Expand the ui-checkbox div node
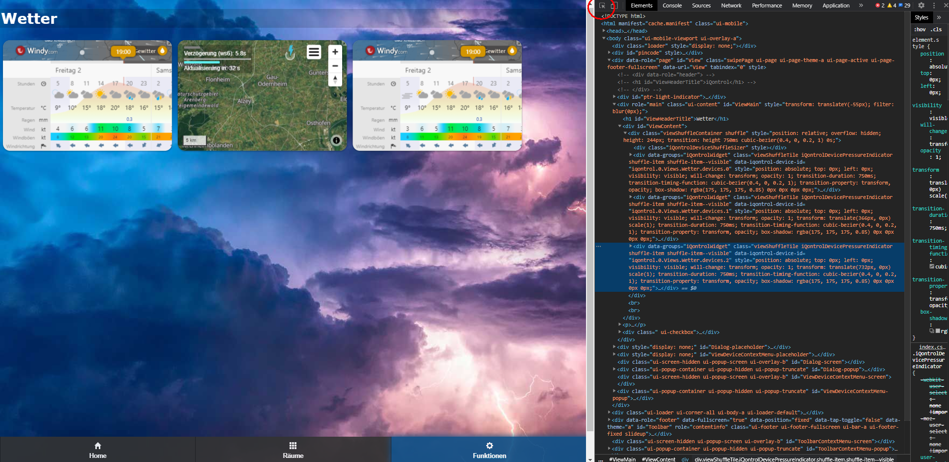This screenshot has width=949, height=462. (620, 332)
